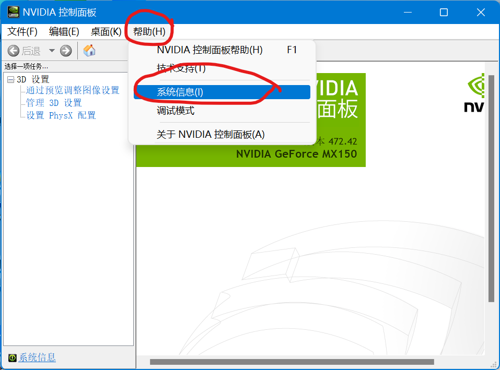Image resolution: width=500 pixels, height=370 pixels.
Task: Click the 帮助(H) menu
Action: 149,31
